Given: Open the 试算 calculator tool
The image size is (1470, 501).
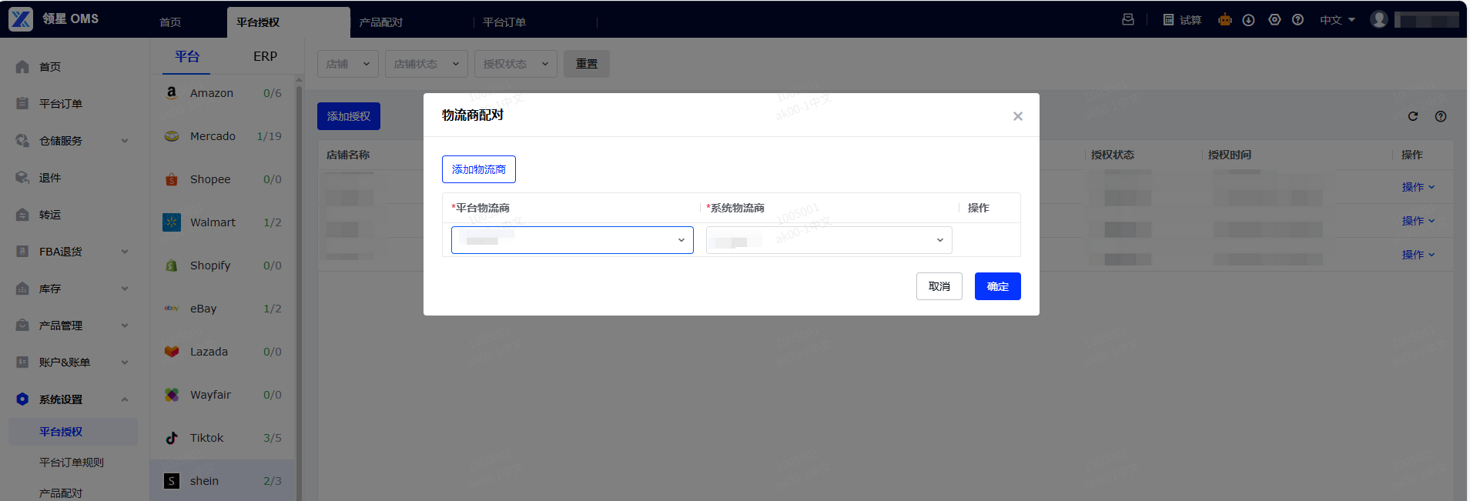Looking at the screenshot, I should 1182,20.
